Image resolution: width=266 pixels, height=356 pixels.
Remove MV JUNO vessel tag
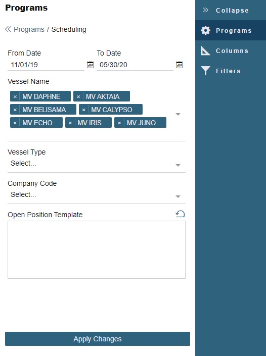(x=119, y=123)
